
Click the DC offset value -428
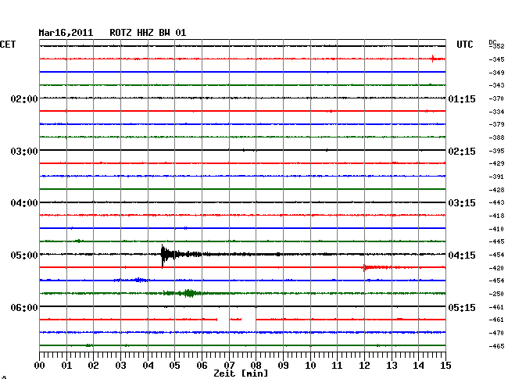(x=496, y=190)
